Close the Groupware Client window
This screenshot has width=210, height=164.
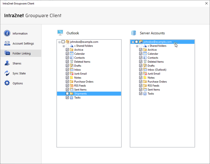click(206, 3)
